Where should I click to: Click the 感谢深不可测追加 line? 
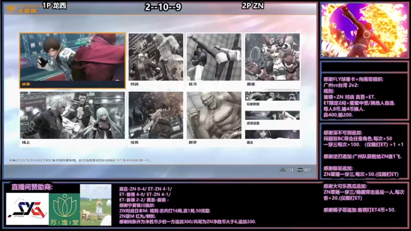tap(343, 133)
